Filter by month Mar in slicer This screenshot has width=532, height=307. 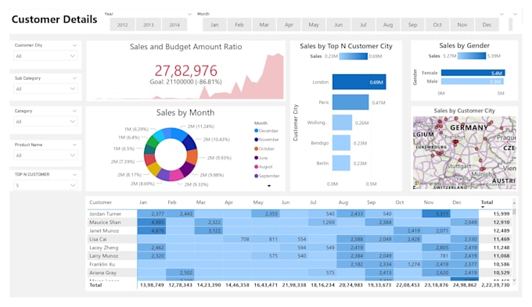tap(264, 25)
